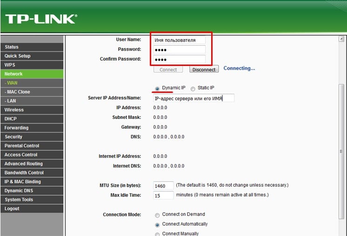347x236 pixels.
Task: Click the TP-LINK logo
Action: tap(40, 19)
